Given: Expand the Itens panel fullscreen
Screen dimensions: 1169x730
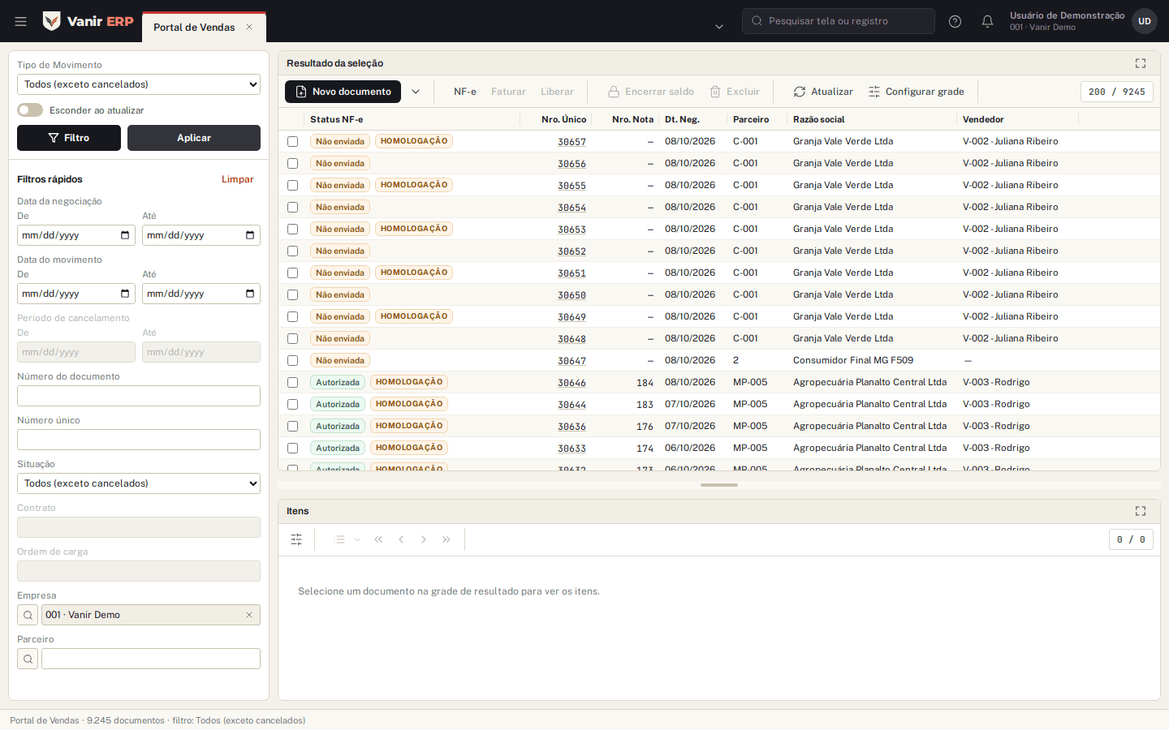Looking at the screenshot, I should pyautogui.click(x=1141, y=511).
